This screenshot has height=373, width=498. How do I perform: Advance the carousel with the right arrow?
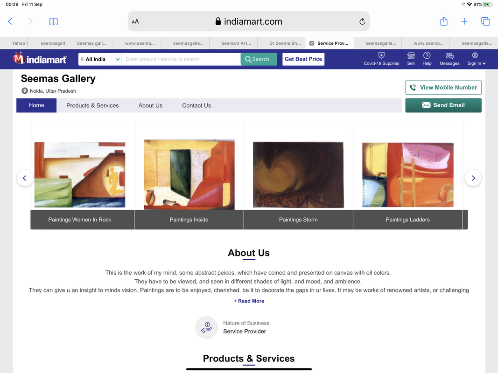[473, 178]
